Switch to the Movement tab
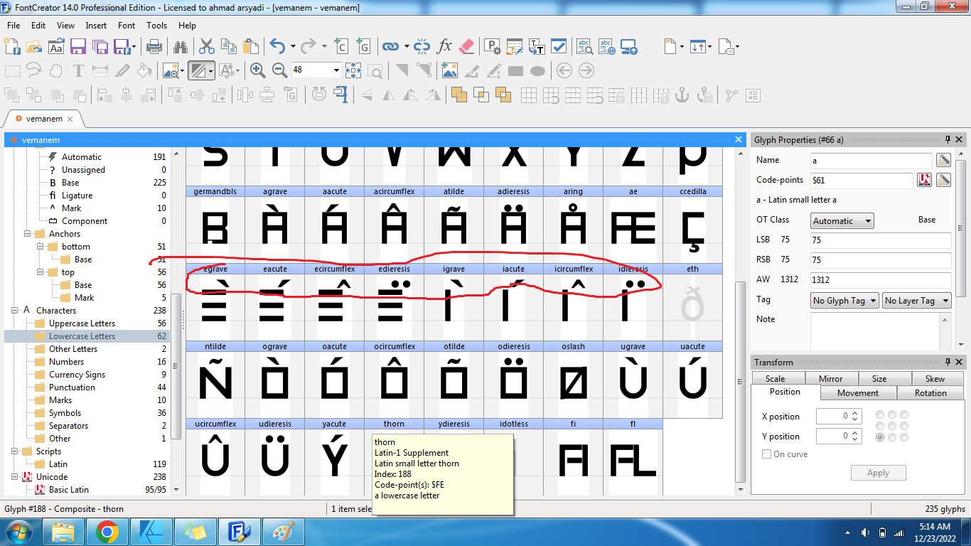 (x=858, y=393)
